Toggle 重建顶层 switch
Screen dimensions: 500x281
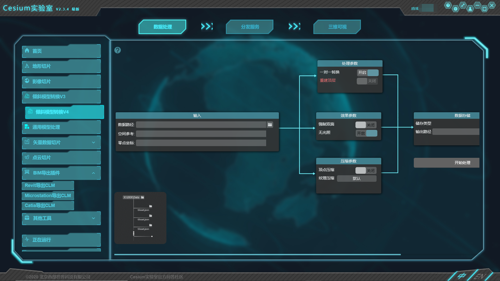tap(367, 81)
